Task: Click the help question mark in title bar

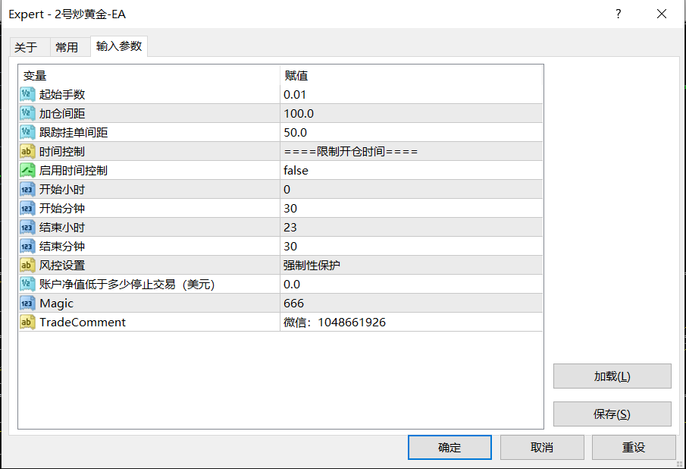Action: pos(619,14)
